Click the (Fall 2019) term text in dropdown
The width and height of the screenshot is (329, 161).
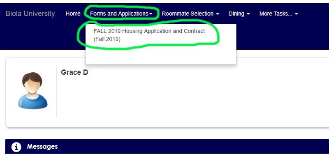tap(107, 39)
